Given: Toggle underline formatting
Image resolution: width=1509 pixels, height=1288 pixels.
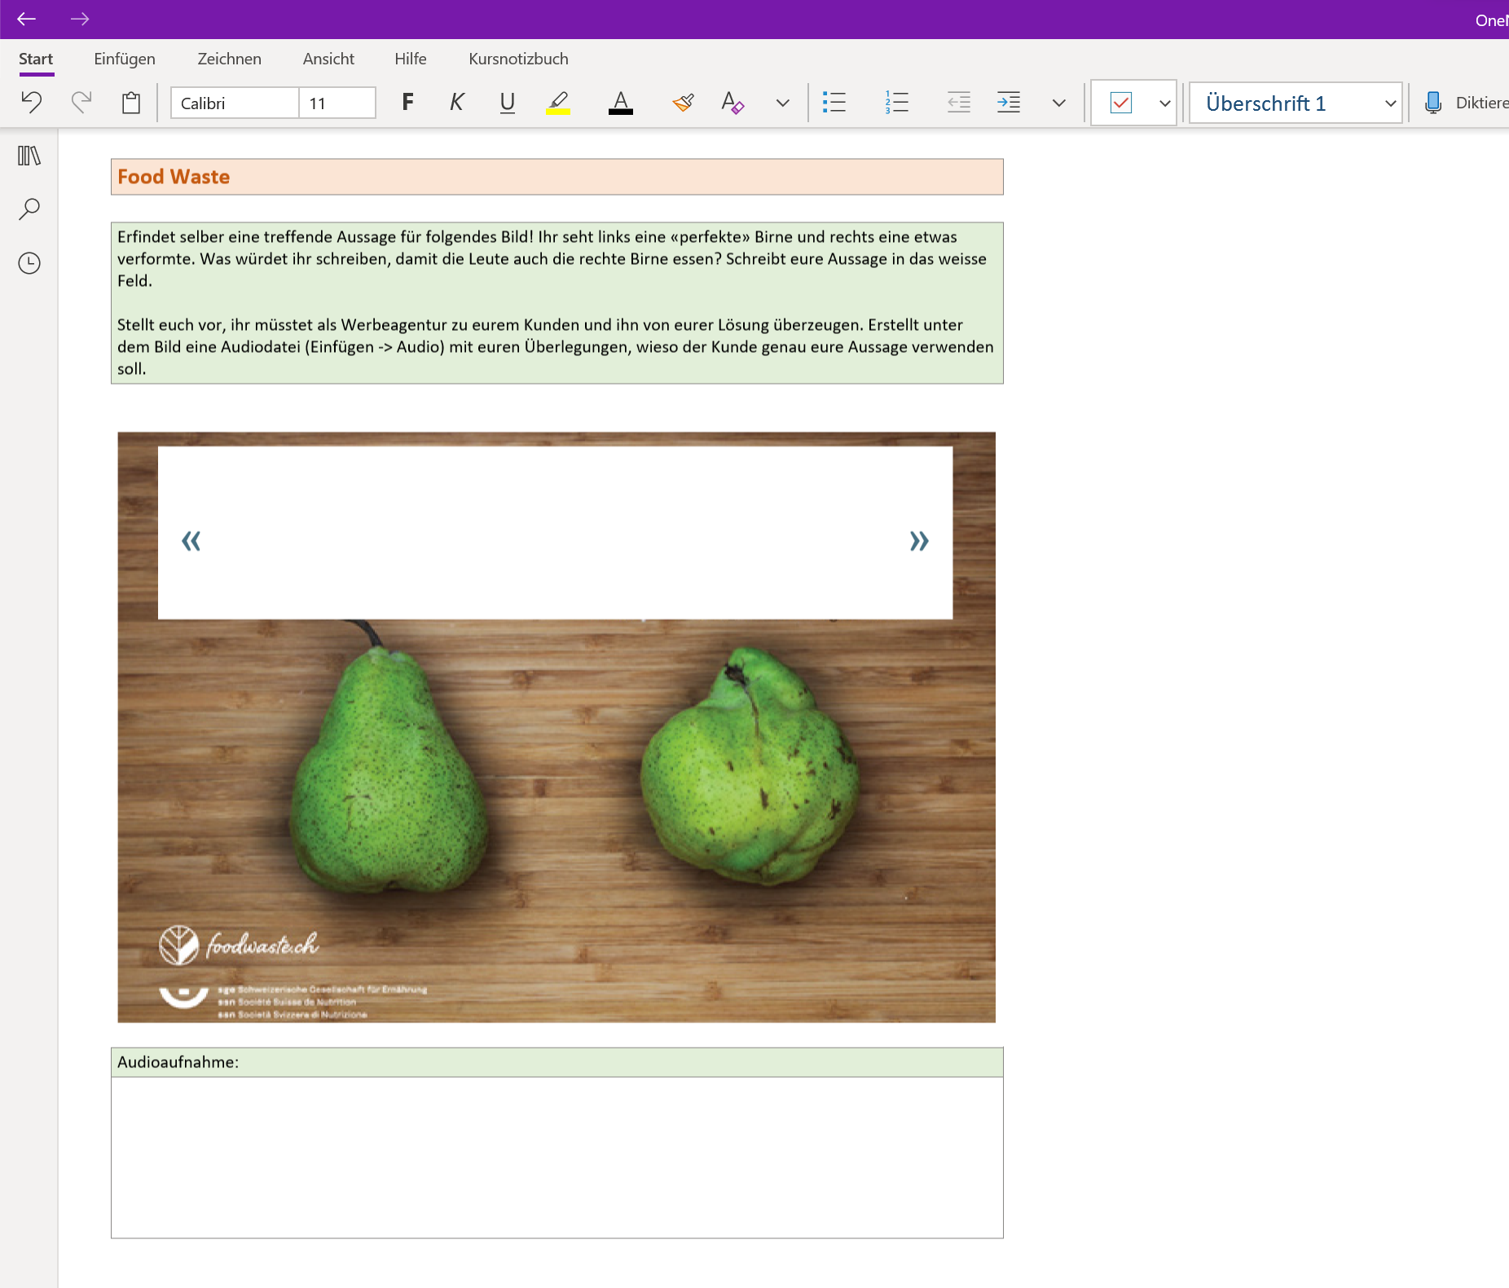Looking at the screenshot, I should [507, 103].
